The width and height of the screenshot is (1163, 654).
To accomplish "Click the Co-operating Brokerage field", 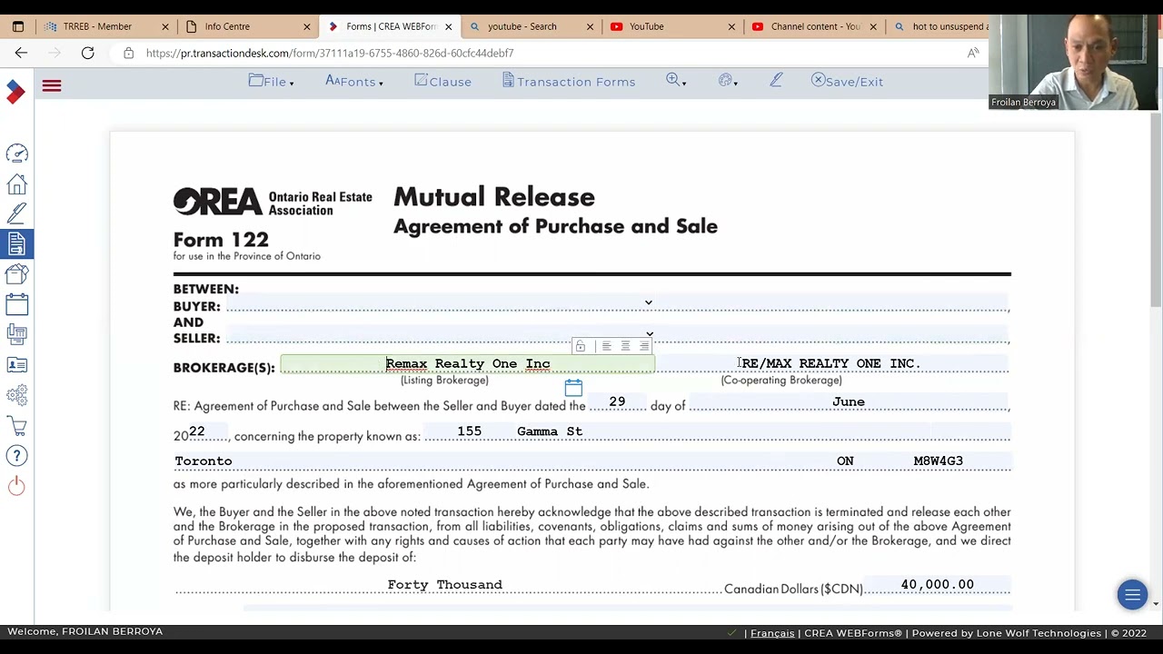I will 831,364.
